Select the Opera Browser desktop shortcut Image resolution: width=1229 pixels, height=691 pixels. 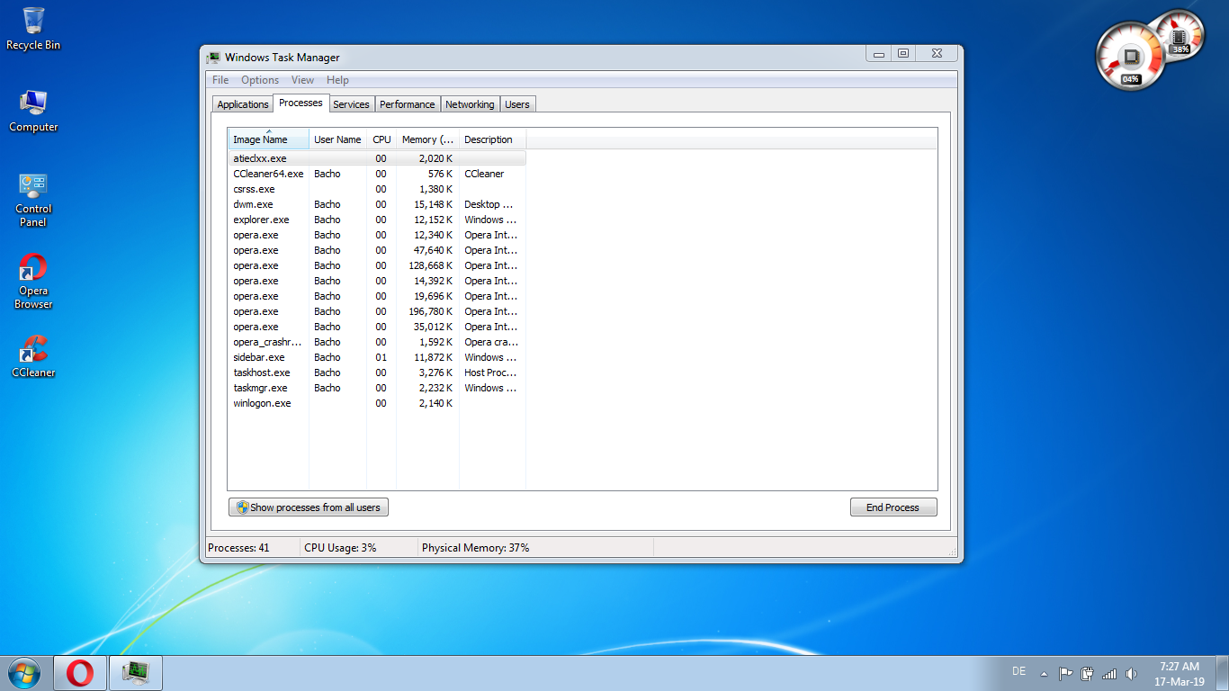tap(33, 281)
